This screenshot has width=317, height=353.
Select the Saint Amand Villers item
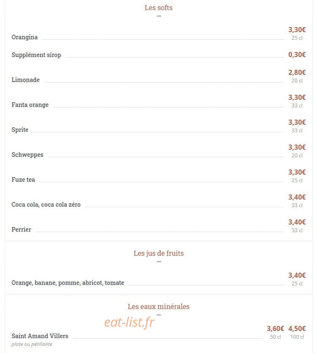pyautogui.click(x=40, y=336)
